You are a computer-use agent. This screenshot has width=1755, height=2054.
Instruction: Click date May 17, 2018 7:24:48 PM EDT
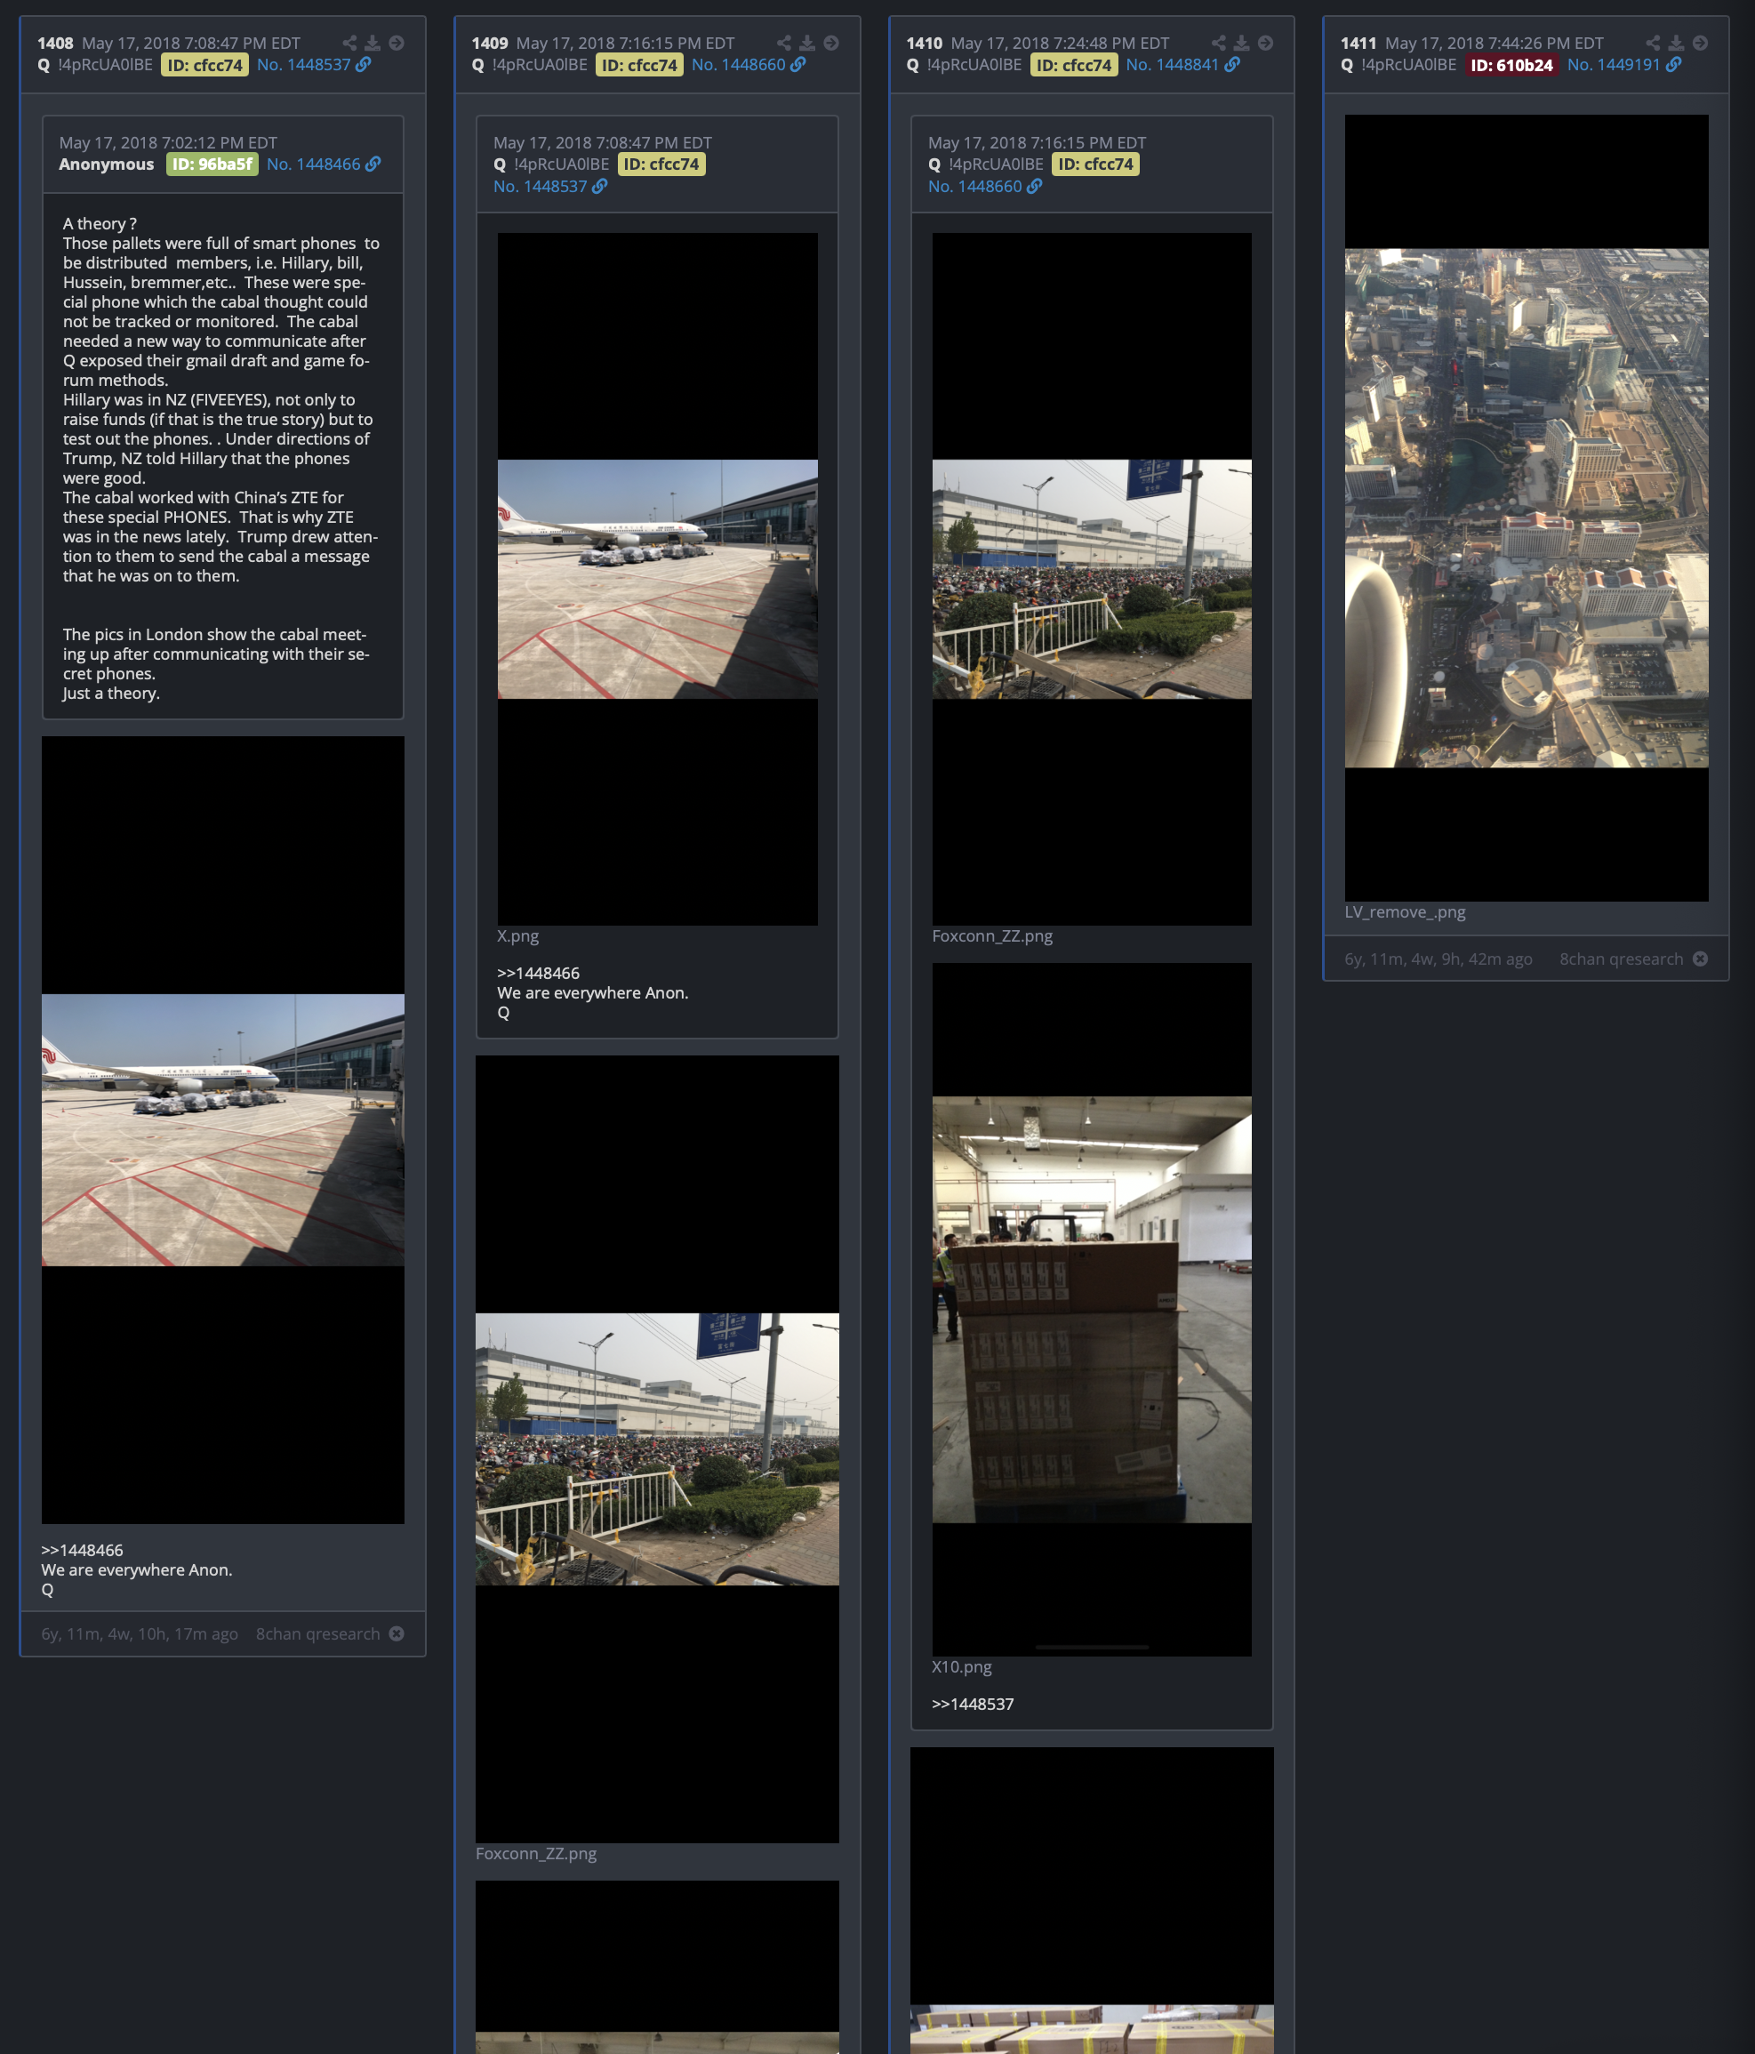click(x=1061, y=44)
